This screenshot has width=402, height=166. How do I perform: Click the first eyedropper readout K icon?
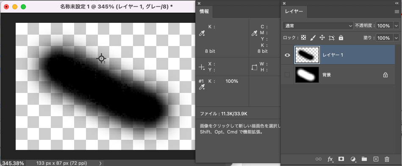point(202,33)
